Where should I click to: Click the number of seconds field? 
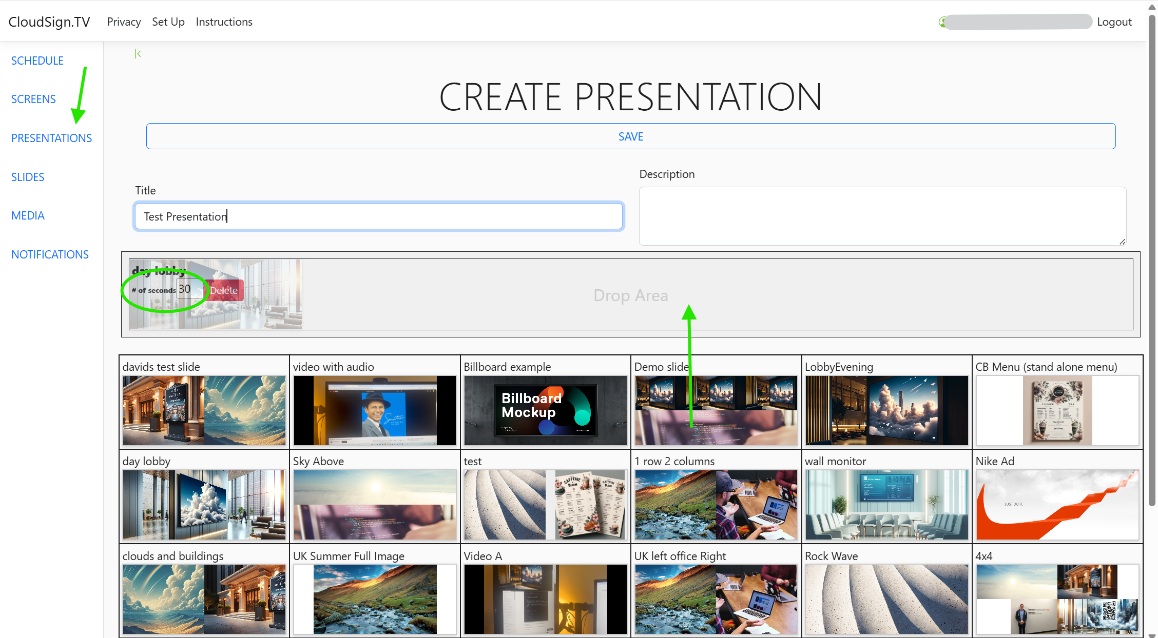click(x=188, y=289)
